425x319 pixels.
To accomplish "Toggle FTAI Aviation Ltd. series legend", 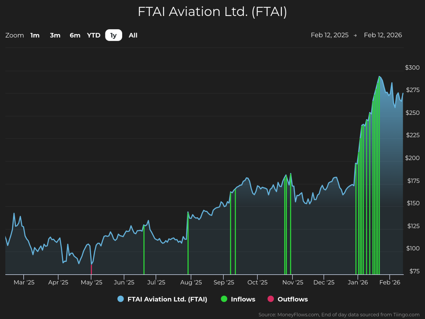I will [162, 299].
